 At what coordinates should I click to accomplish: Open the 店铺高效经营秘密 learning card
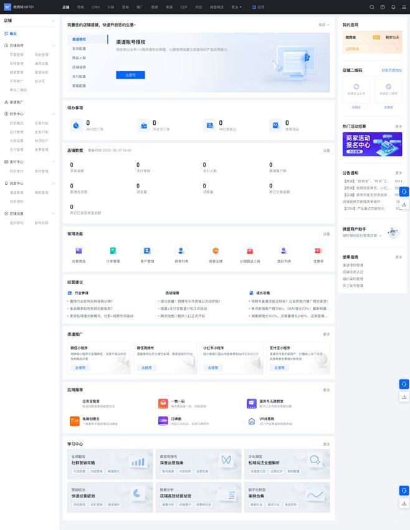198,498
